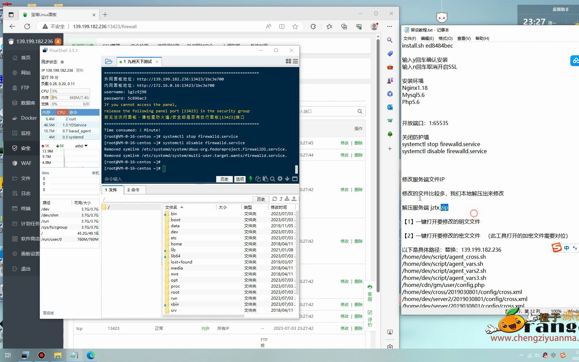Click the lightning quick-command icon in FinalShell
The image size is (579, 362).
(250, 179)
